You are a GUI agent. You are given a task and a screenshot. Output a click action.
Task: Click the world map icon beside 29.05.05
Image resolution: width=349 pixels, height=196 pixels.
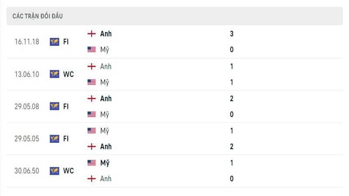tap(55, 139)
